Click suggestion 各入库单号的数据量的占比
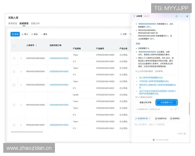 (151, 78)
